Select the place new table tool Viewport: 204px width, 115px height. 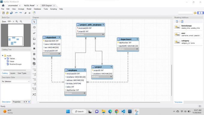34,54
